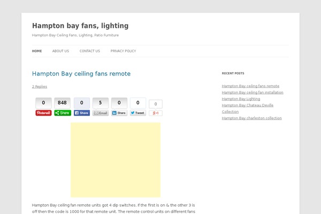This screenshot has width=321, height=214.
Task: Click the Google plus count box showing 0
Action: click(x=156, y=104)
